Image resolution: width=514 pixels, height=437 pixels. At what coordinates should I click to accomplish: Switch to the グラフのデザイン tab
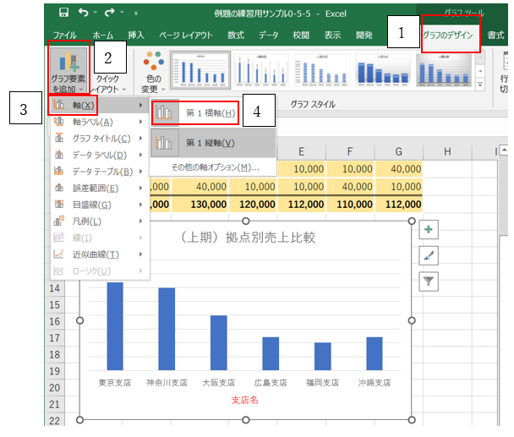[x=450, y=36]
